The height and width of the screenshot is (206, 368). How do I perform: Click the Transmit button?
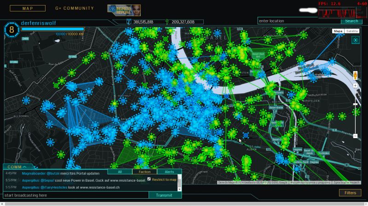tap(165, 195)
